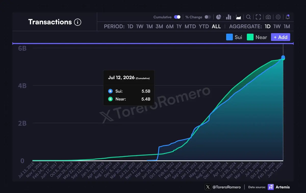Open fullscreen mode icon

click(x=258, y=17)
